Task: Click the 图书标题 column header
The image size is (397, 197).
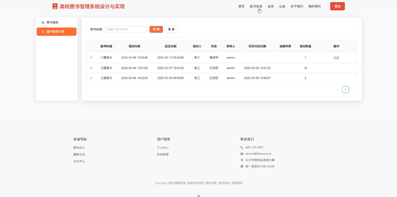Action: click(107, 46)
